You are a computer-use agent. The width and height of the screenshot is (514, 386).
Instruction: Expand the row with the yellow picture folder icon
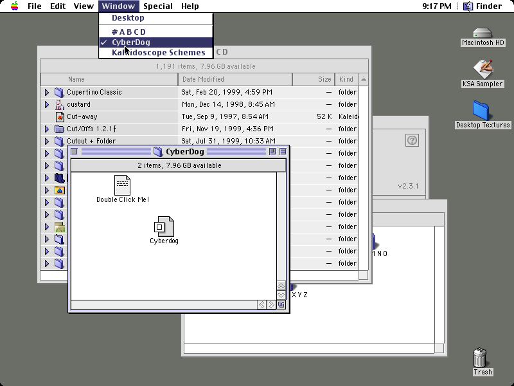pos(47,190)
